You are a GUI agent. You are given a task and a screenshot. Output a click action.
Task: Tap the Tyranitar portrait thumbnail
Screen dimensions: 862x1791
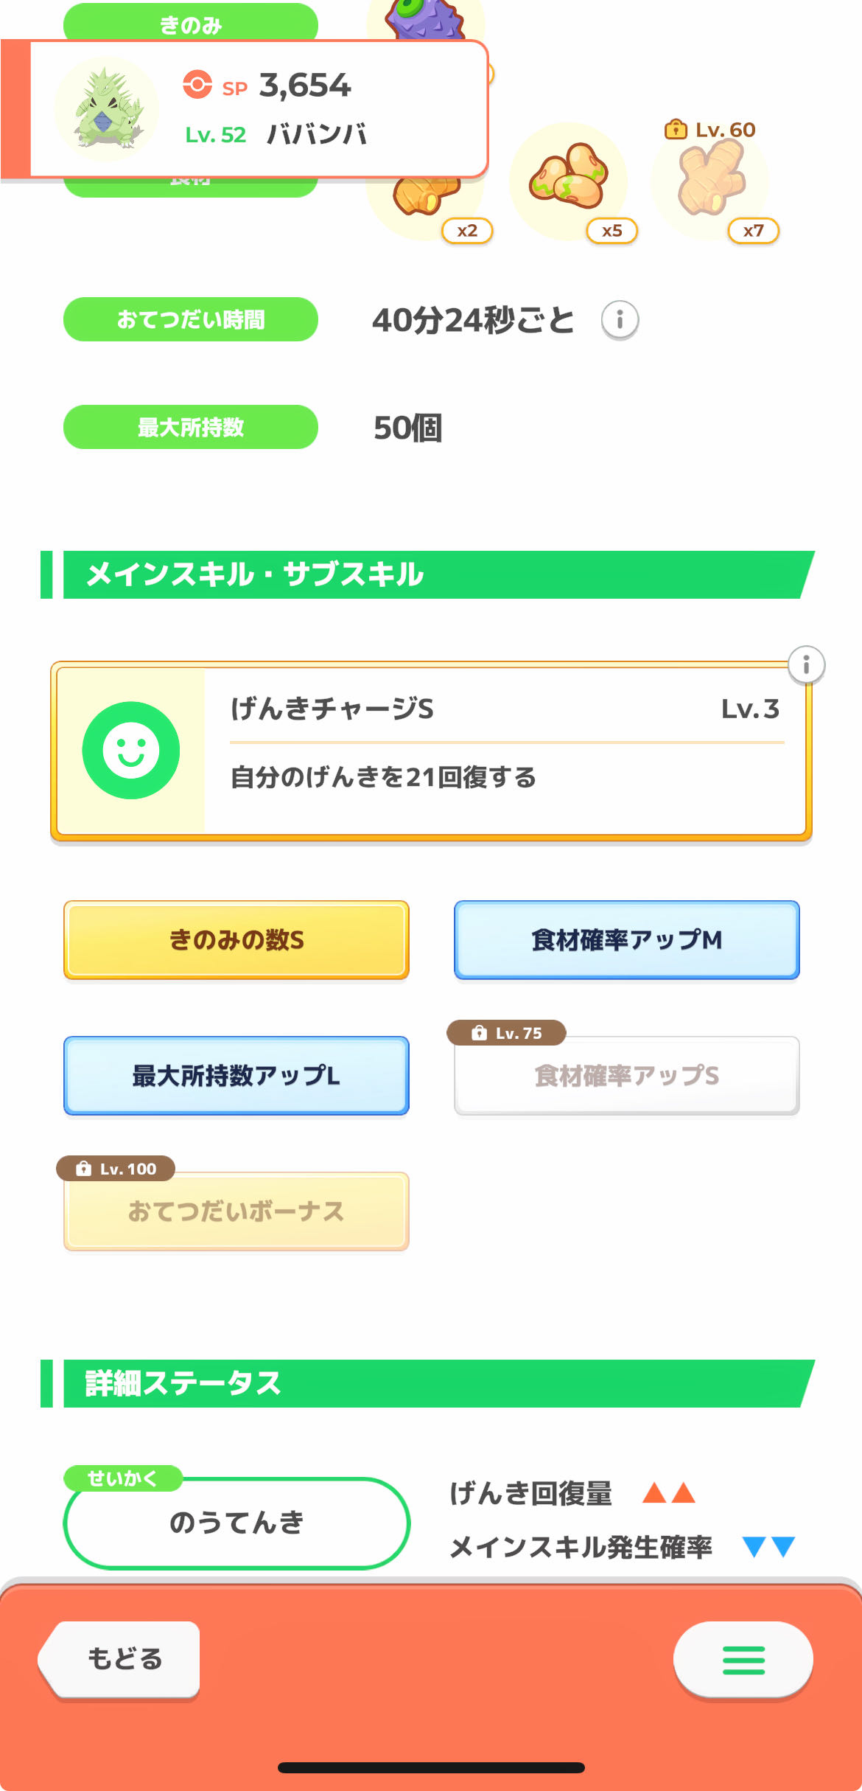(x=107, y=109)
